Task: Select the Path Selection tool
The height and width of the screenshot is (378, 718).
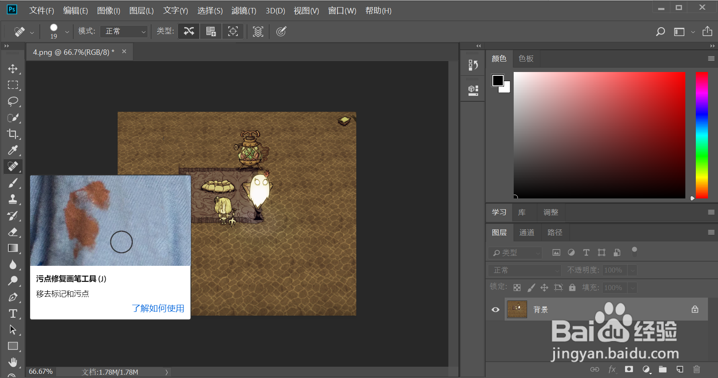Action: click(x=13, y=330)
